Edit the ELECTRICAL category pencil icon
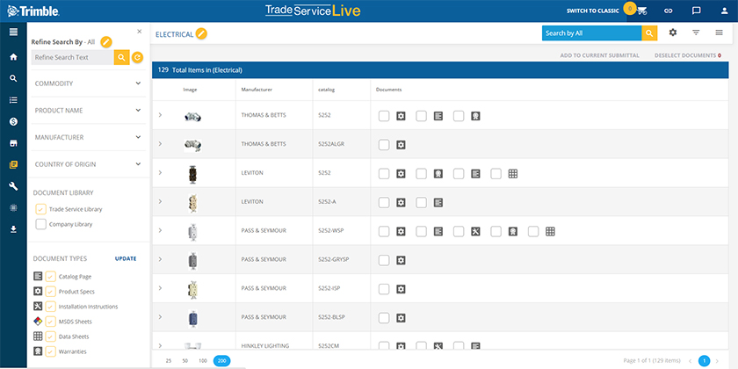Viewport: 738px width, 369px height. (x=201, y=34)
